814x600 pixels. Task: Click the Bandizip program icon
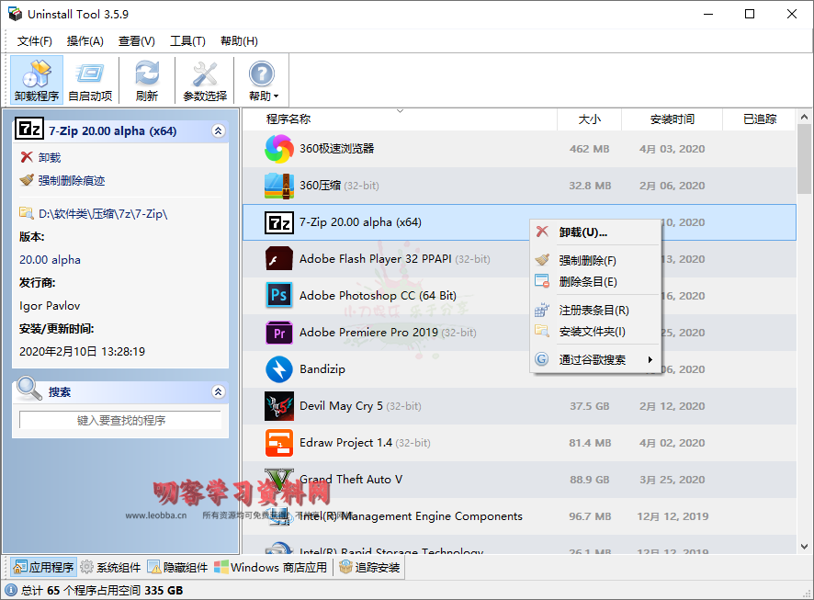[278, 369]
